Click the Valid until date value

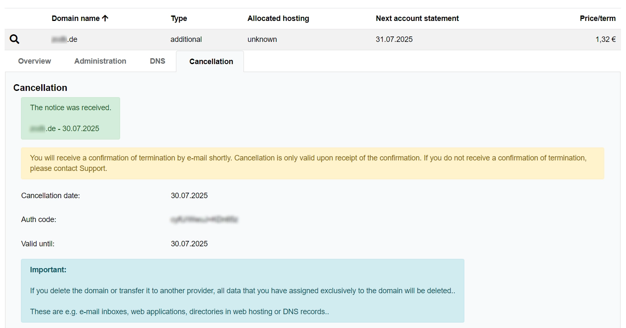point(189,244)
